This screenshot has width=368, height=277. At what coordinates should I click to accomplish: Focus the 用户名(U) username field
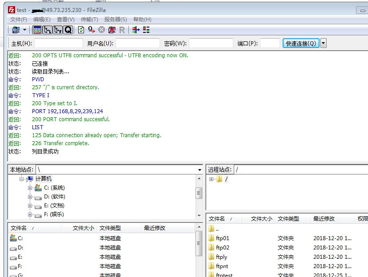[x=138, y=44]
